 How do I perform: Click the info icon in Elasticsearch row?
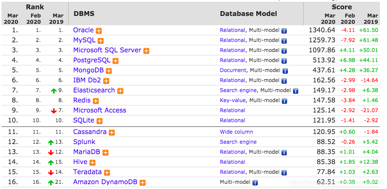pos(296,91)
